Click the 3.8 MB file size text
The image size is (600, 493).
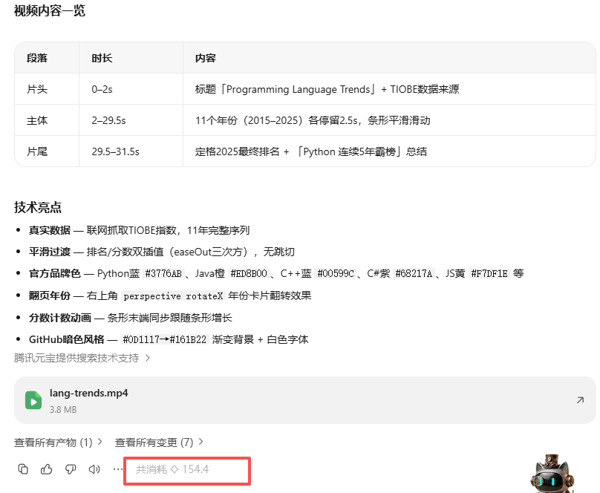(63, 410)
